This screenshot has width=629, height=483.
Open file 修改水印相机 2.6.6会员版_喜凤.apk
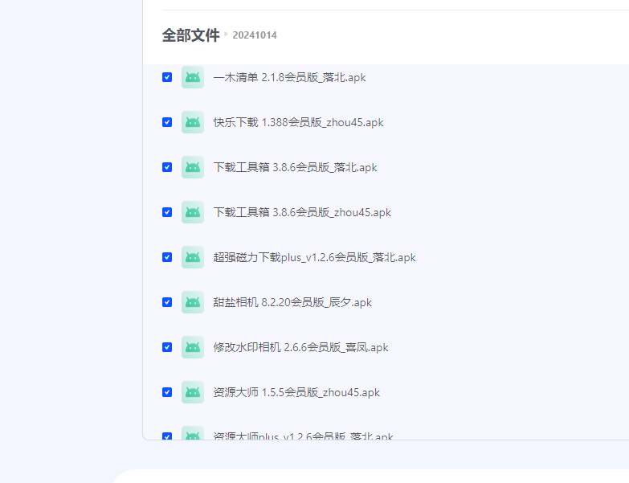click(x=301, y=346)
